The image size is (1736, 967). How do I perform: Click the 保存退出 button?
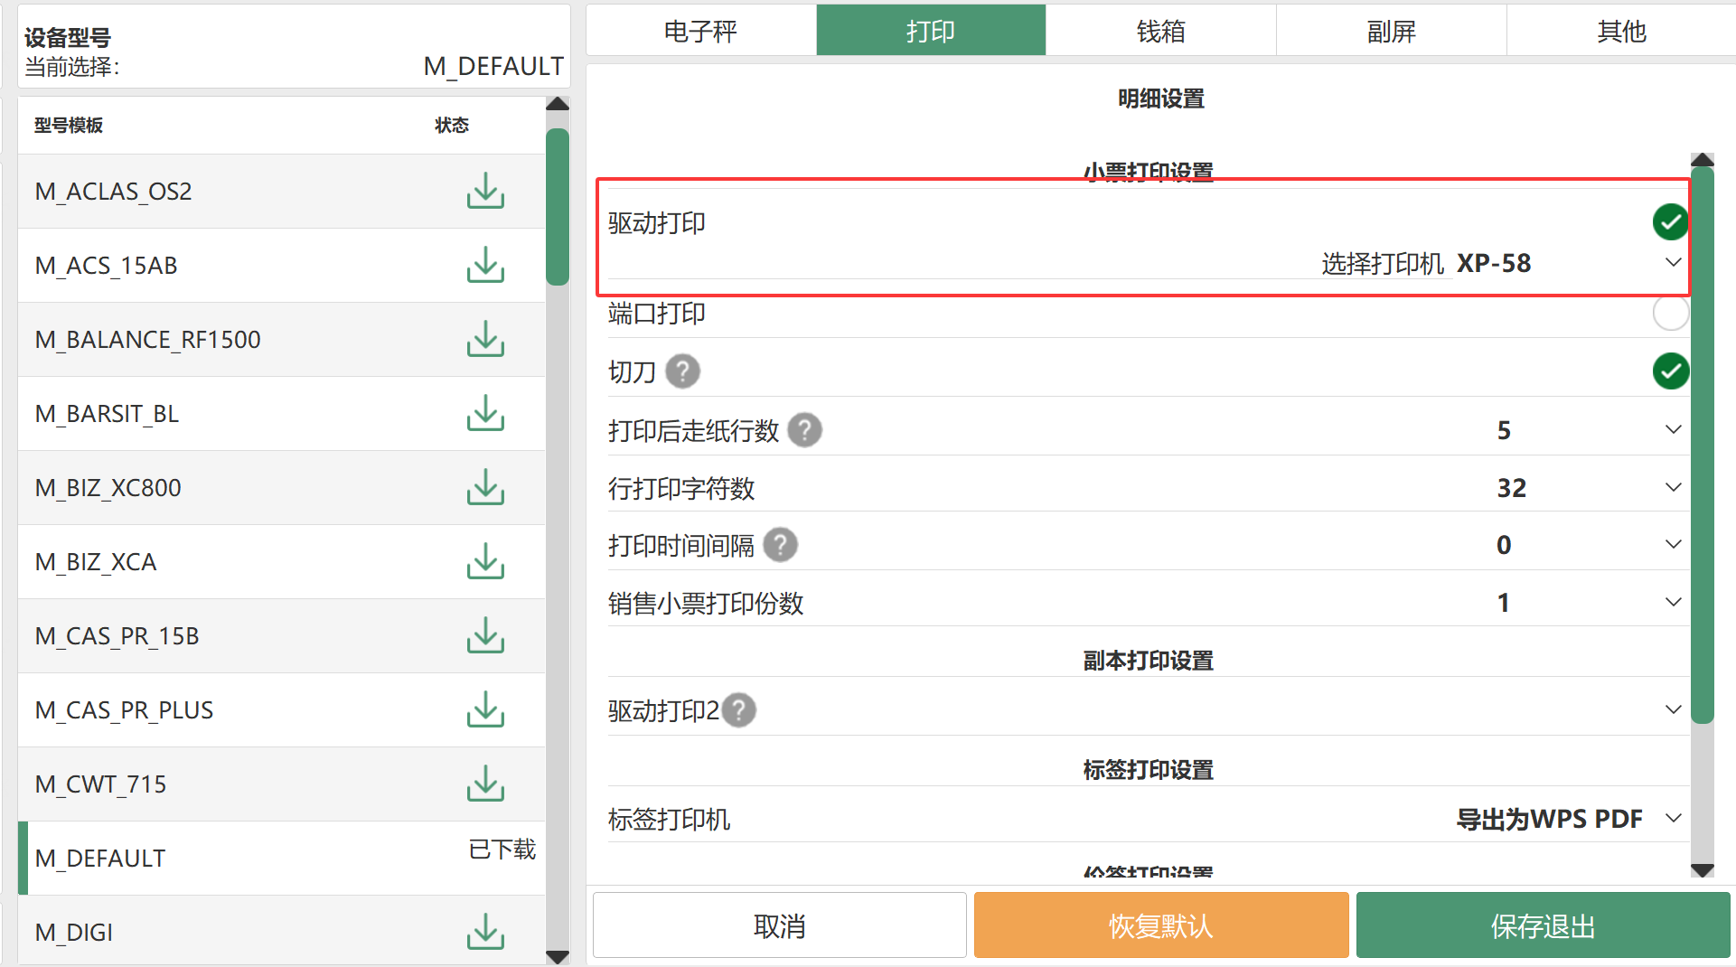(1543, 925)
